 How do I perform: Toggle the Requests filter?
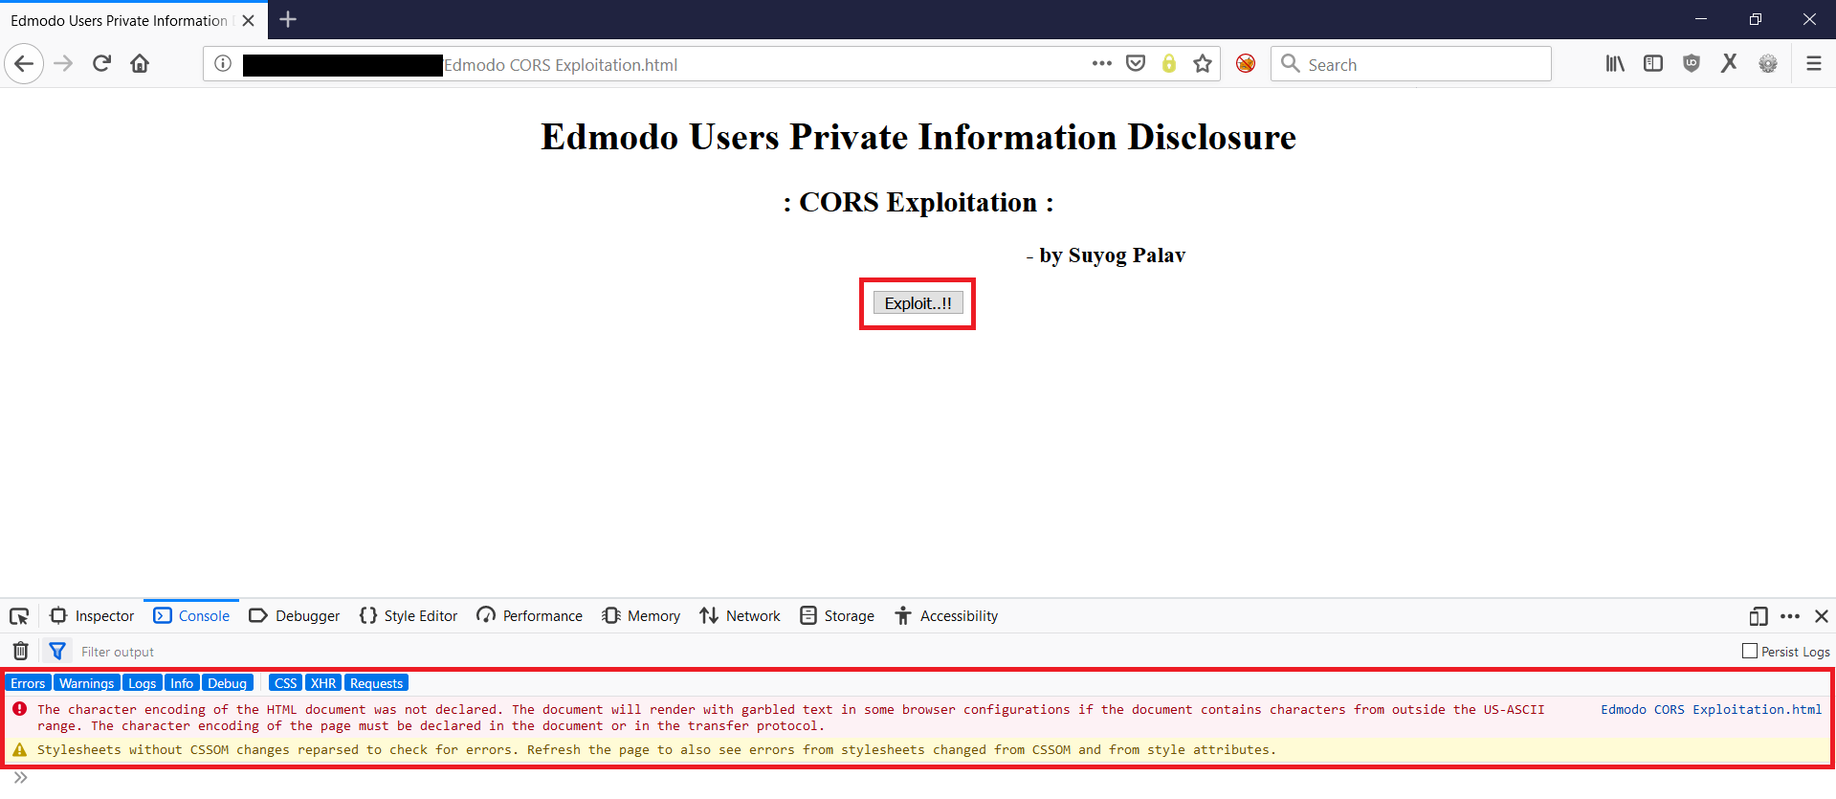(376, 683)
